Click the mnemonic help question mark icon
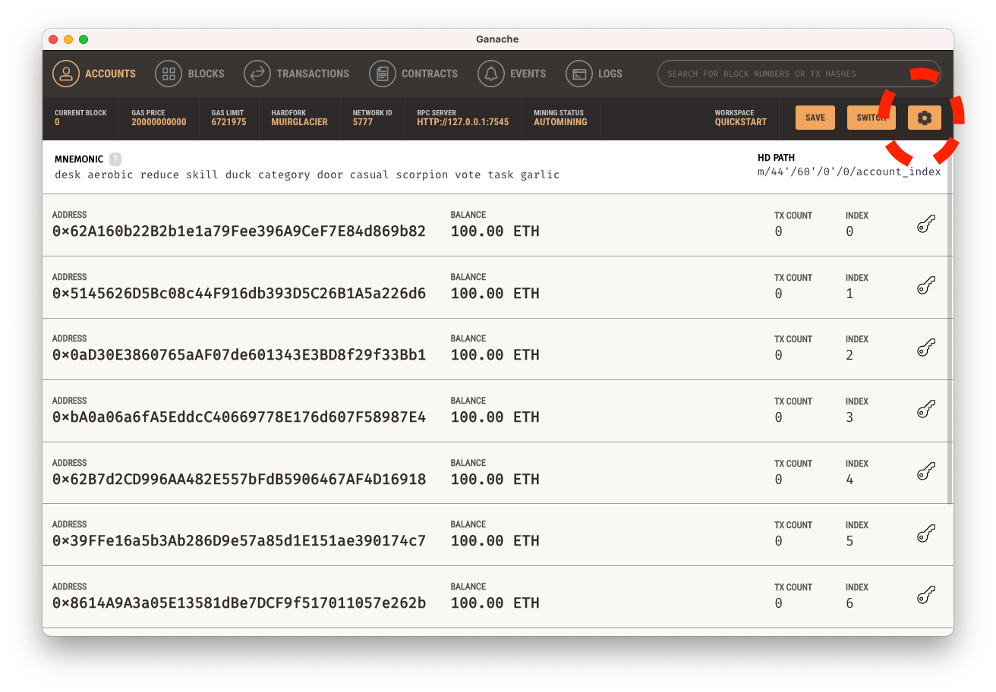 click(x=115, y=159)
